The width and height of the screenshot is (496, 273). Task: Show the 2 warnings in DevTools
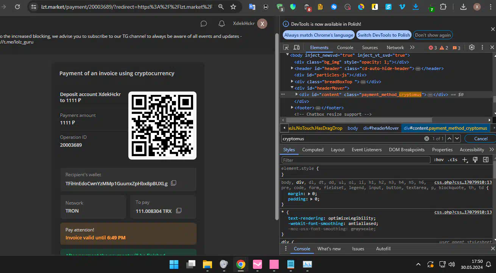[444, 48]
